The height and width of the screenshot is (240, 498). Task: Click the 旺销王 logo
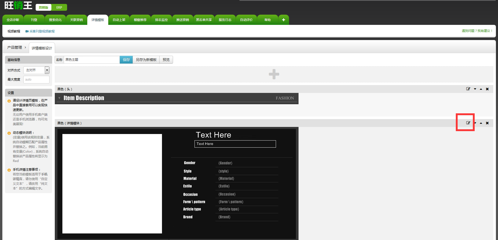[18, 5]
